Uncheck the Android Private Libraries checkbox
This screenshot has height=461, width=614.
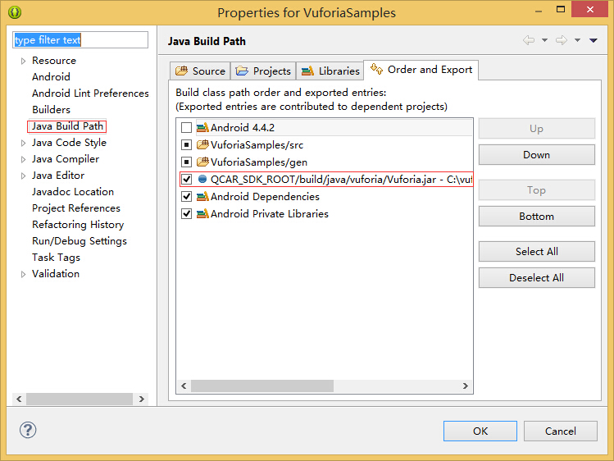186,214
